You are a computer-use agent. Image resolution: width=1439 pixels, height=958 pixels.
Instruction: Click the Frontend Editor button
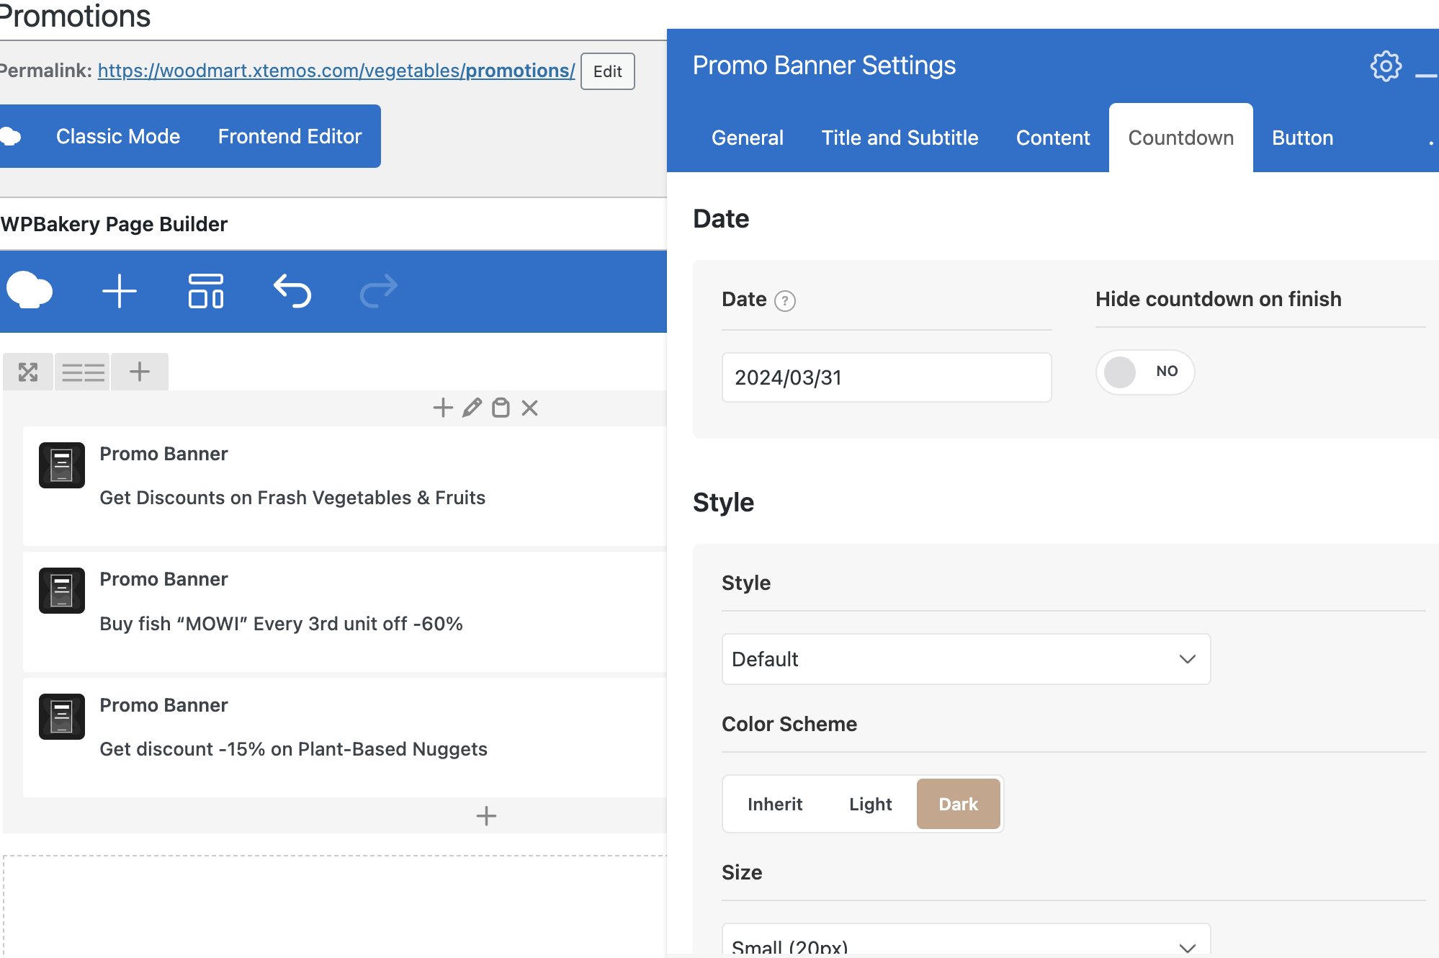(x=290, y=136)
